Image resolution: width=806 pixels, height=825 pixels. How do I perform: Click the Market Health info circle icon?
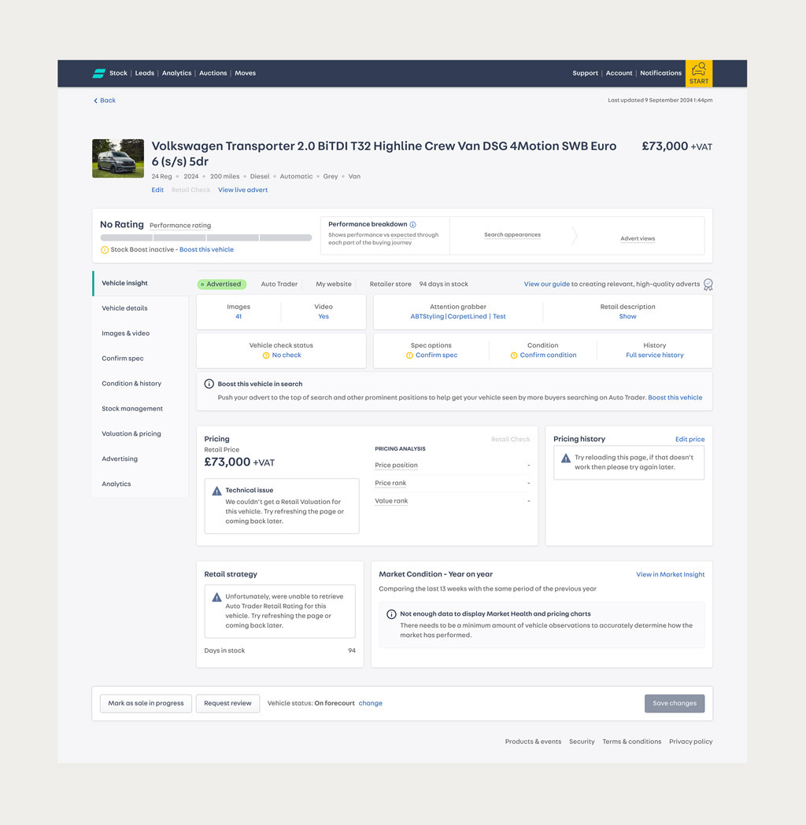(391, 614)
